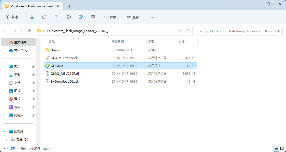Select SwDownloadDLL.dll file

tap(121, 82)
